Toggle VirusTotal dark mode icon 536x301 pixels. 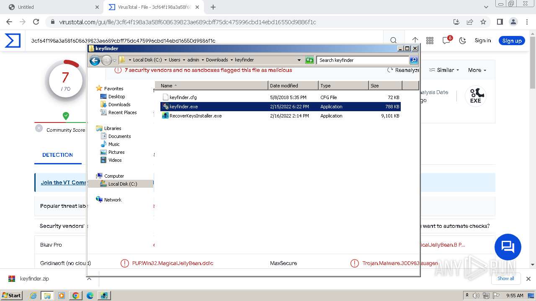[463, 41]
